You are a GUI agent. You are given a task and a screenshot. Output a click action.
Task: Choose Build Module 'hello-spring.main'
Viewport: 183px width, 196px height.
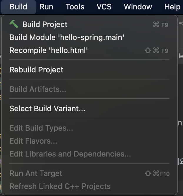(x=89, y=37)
